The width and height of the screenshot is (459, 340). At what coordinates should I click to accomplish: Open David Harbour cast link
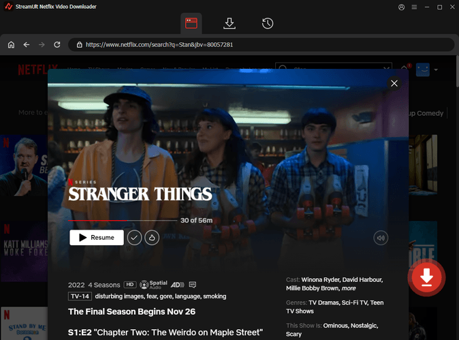[x=362, y=279]
